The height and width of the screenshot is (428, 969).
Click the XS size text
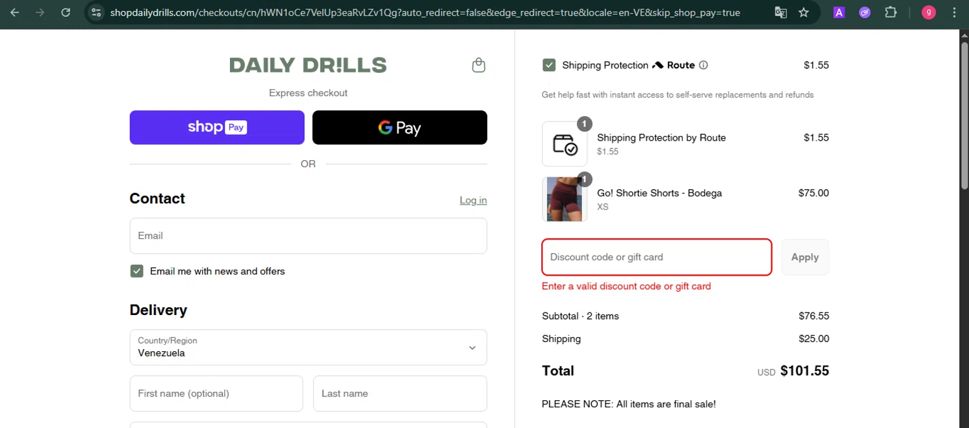tap(603, 207)
